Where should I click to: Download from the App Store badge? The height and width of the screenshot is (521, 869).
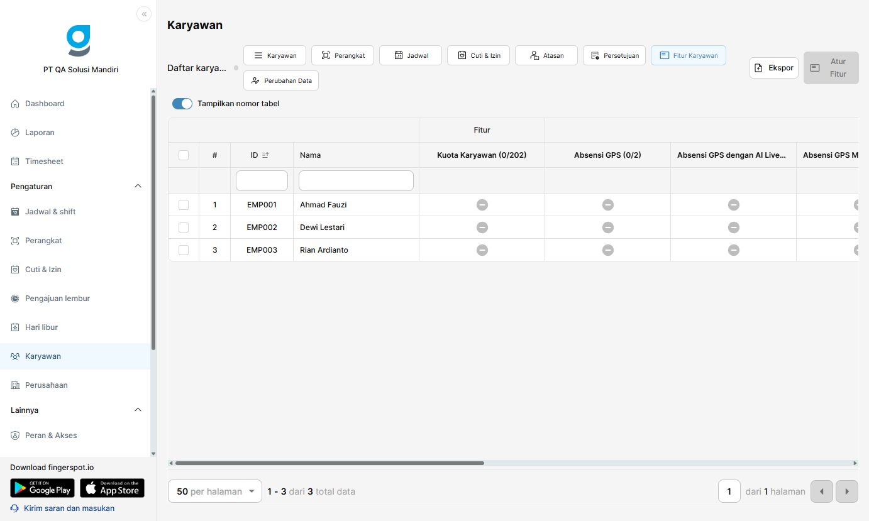pos(112,488)
